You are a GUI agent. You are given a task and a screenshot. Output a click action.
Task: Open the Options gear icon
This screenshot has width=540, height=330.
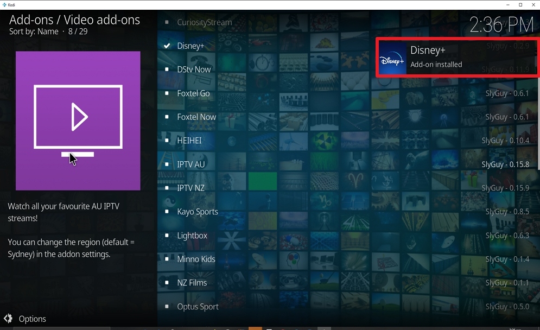pos(8,319)
